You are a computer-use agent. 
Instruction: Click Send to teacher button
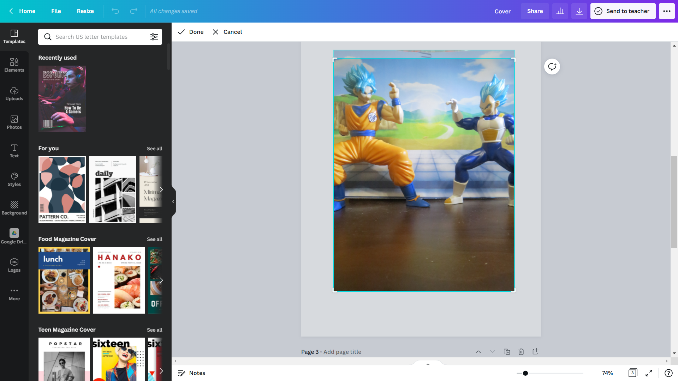point(623,11)
